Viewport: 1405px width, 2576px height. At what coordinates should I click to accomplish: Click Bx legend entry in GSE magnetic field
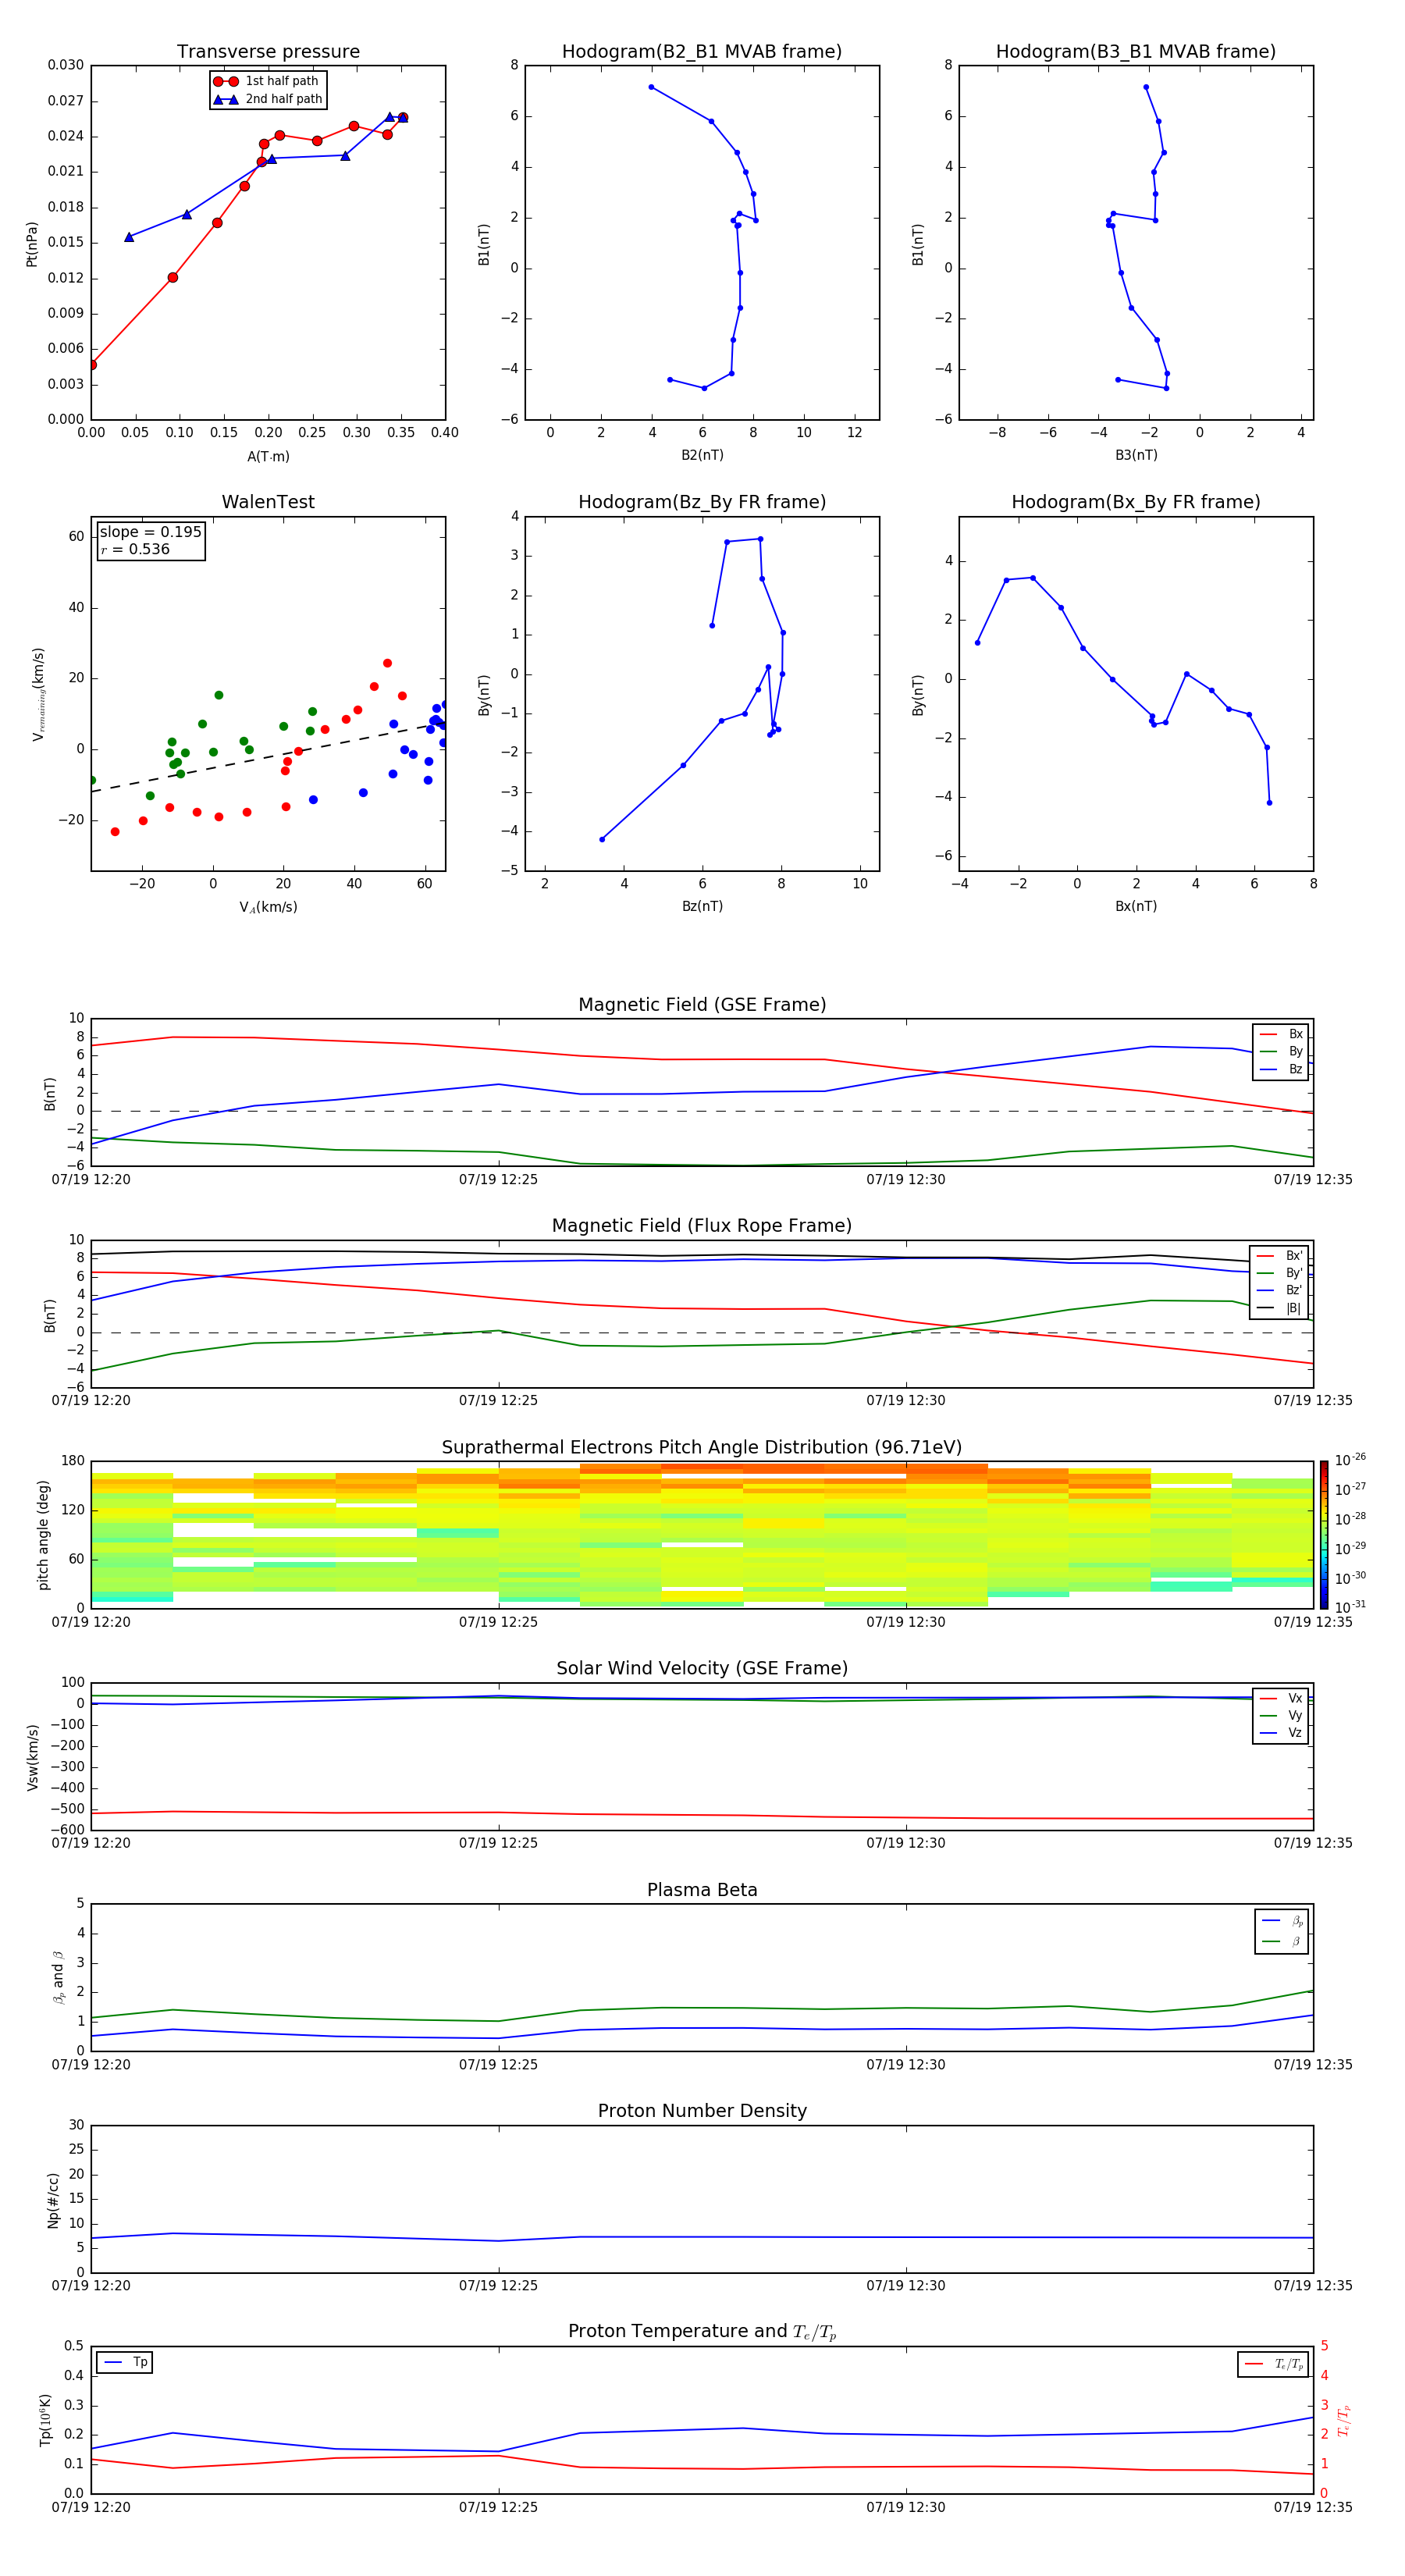[x=1281, y=1034]
